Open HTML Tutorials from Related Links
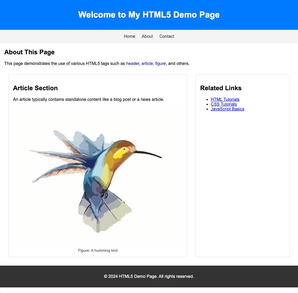Viewport: 298px width, 293px height. [x=225, y=99]
